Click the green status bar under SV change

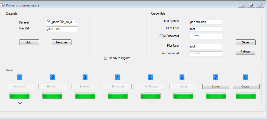point(118,96)
